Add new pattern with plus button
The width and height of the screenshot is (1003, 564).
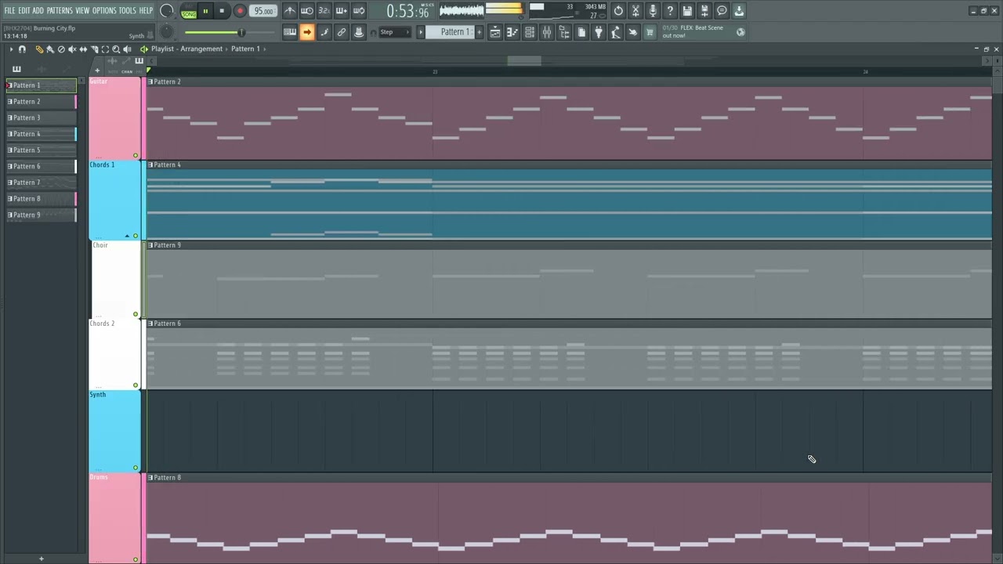coord(479,32)
